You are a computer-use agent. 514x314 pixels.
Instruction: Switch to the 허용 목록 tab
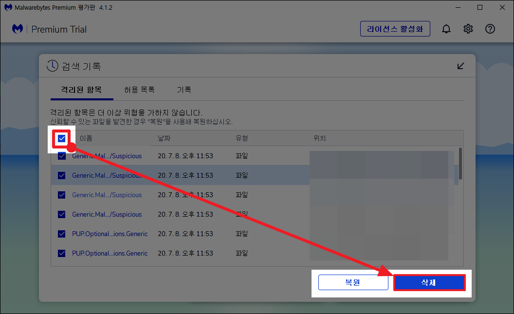click(x=139, y=90)
